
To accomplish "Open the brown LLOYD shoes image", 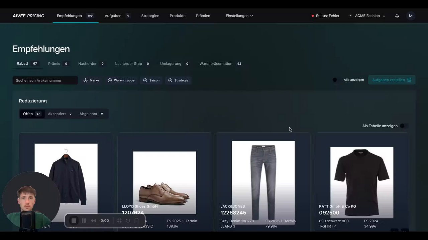I will click(165, 183).
